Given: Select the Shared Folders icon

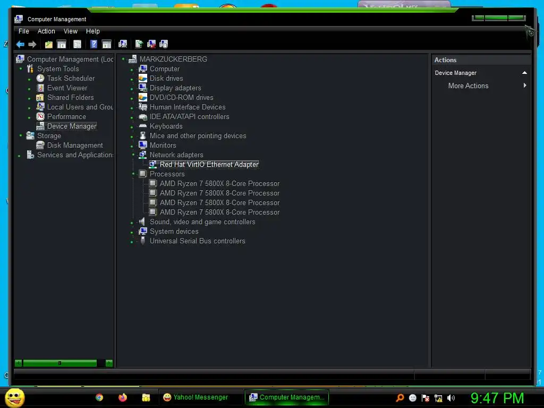Looking at the screenshot, I should click(40, 98).
